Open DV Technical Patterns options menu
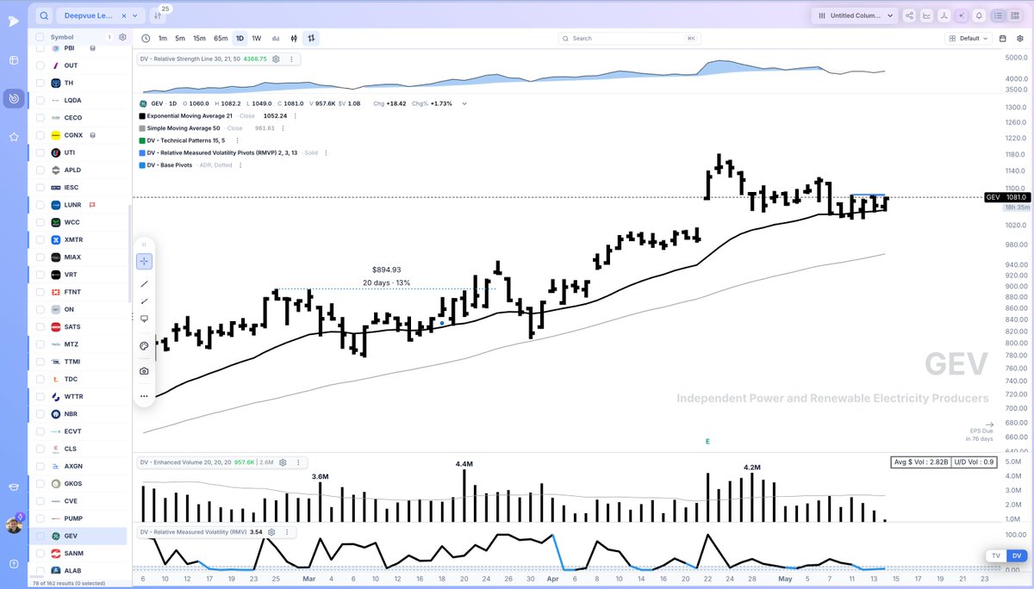Screen dimensions: 1034x589 pos(237,139)
